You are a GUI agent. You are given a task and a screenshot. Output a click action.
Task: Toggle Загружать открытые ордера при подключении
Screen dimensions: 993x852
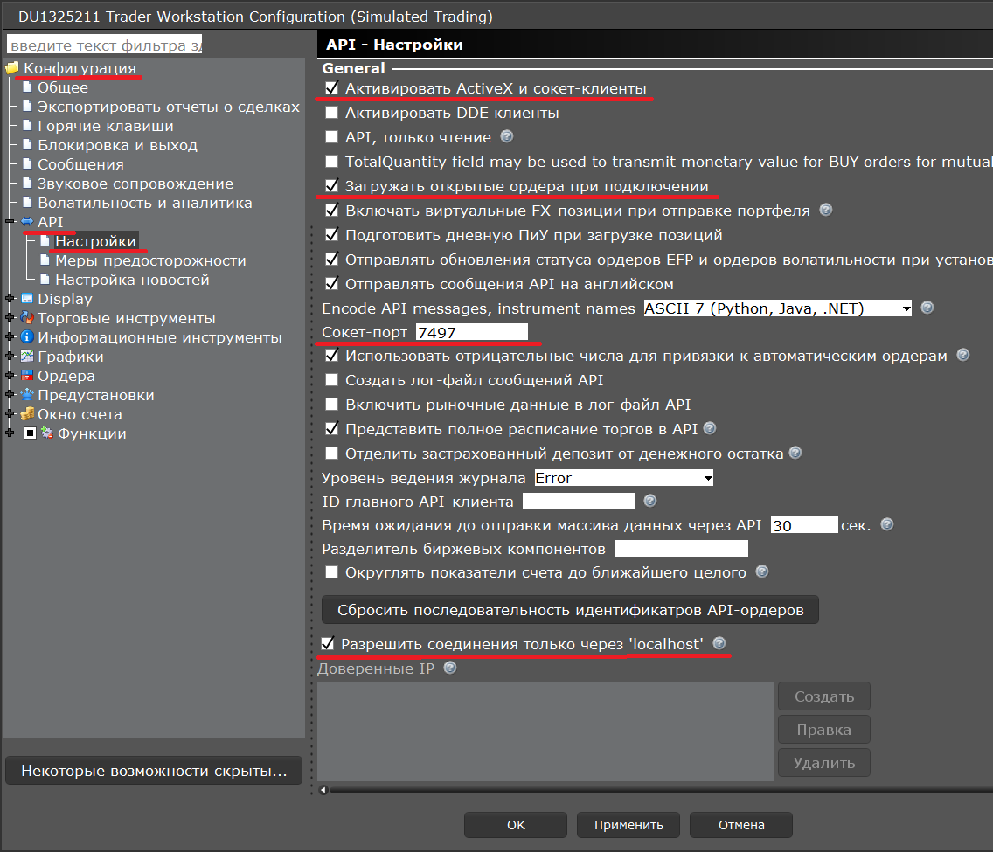point(332,186)
